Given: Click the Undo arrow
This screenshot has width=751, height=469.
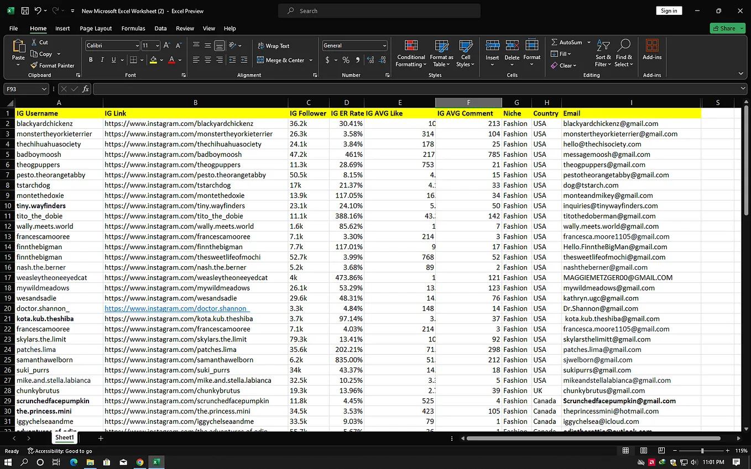Looking at the screenshot, I should coord(38,10).
